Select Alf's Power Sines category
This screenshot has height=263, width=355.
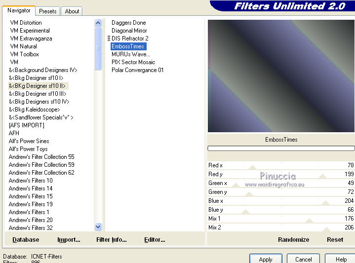click(29, 141)
